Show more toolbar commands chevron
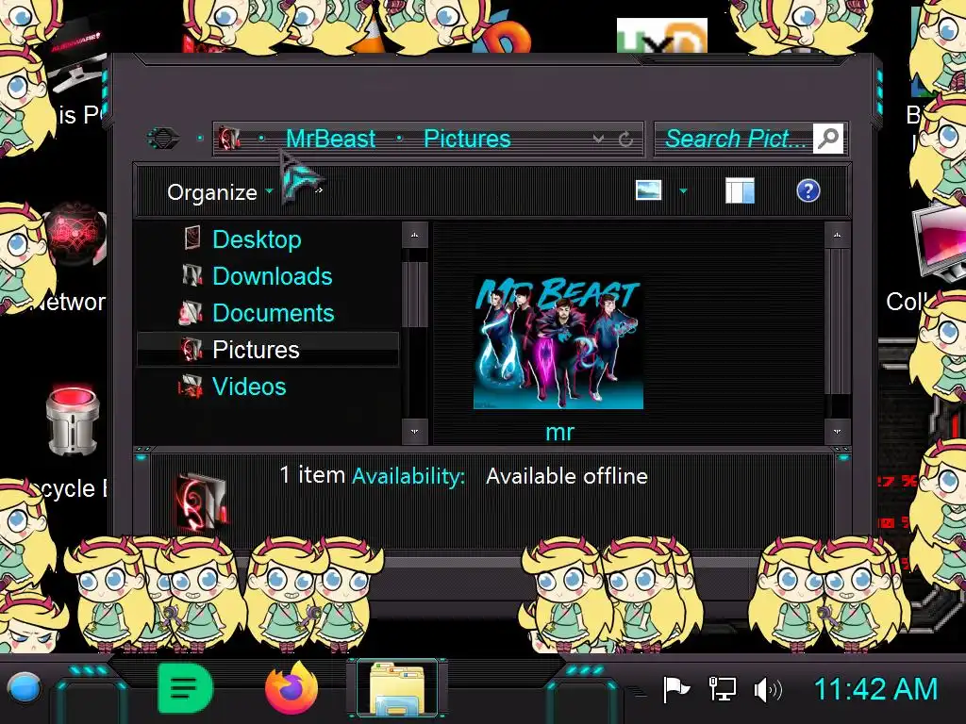This screenshot has height=724, width=966. click(x=319, y=190)
